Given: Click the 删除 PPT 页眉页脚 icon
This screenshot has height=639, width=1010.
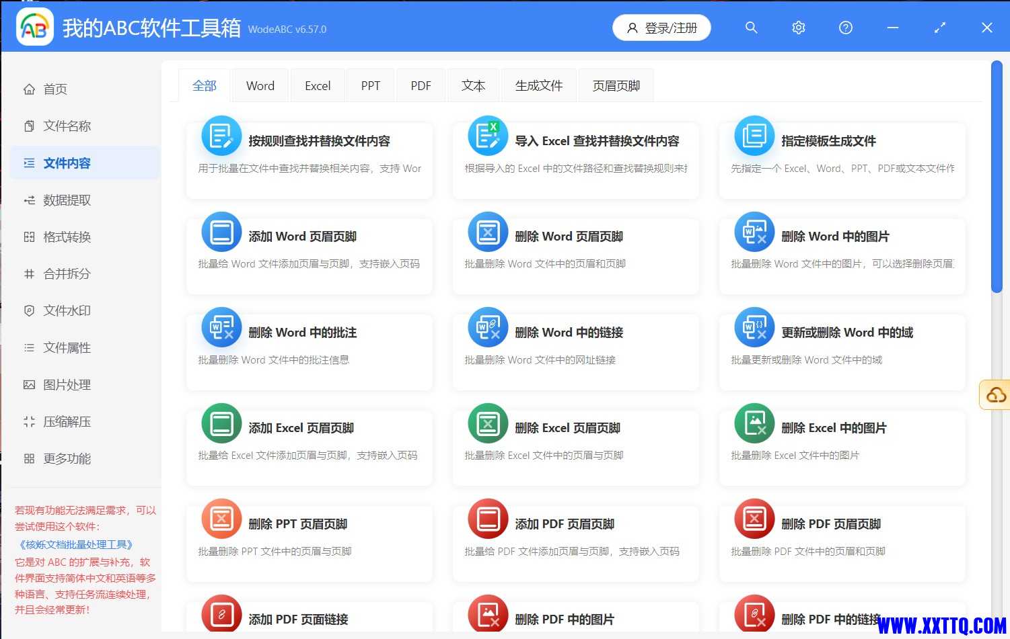Looking at the screenshot, I should [221, 519].
